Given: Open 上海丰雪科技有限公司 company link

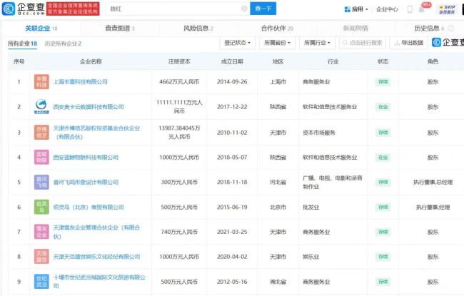Looking at the screenshot, I should tap(80, 82).
